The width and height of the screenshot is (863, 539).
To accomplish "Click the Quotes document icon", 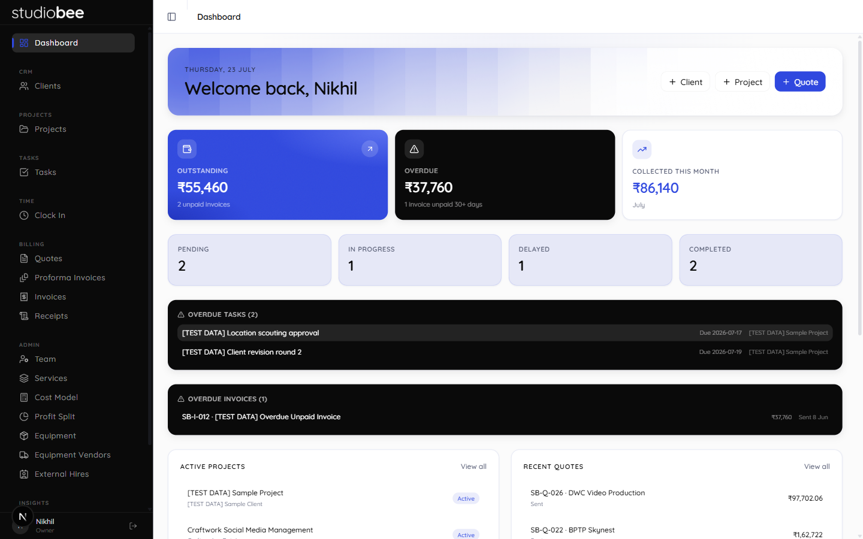I will [x=24, y=258].
